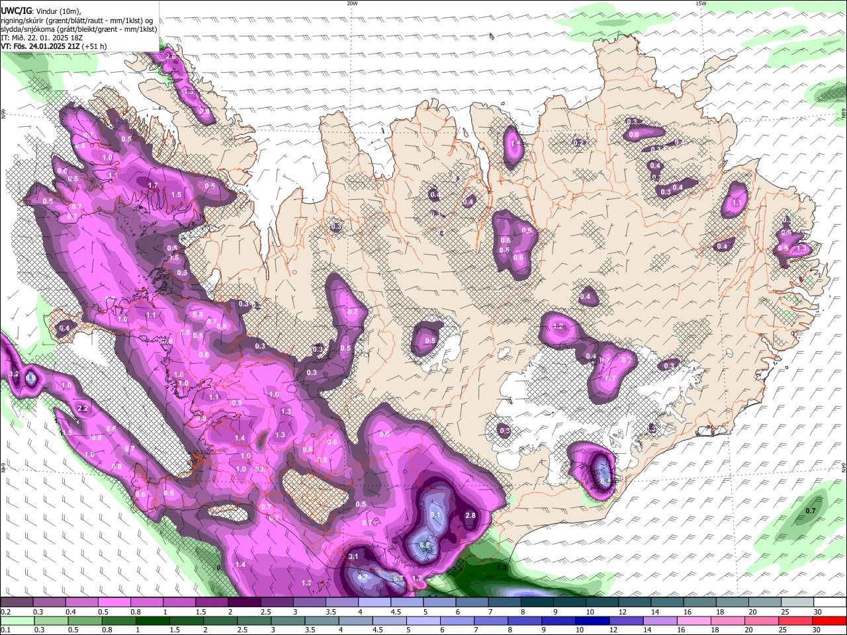Click the "6.8" precipitation value on the map
Image resolution: width=847 pixels, height=635 pixels.
click(425, 546)
